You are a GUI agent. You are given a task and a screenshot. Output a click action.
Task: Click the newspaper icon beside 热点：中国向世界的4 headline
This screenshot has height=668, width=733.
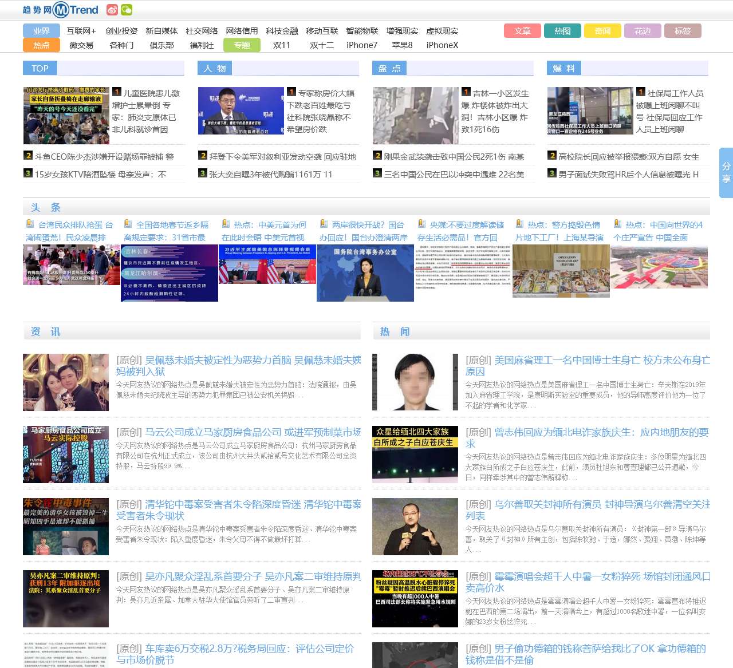click(x=618, y=224)
